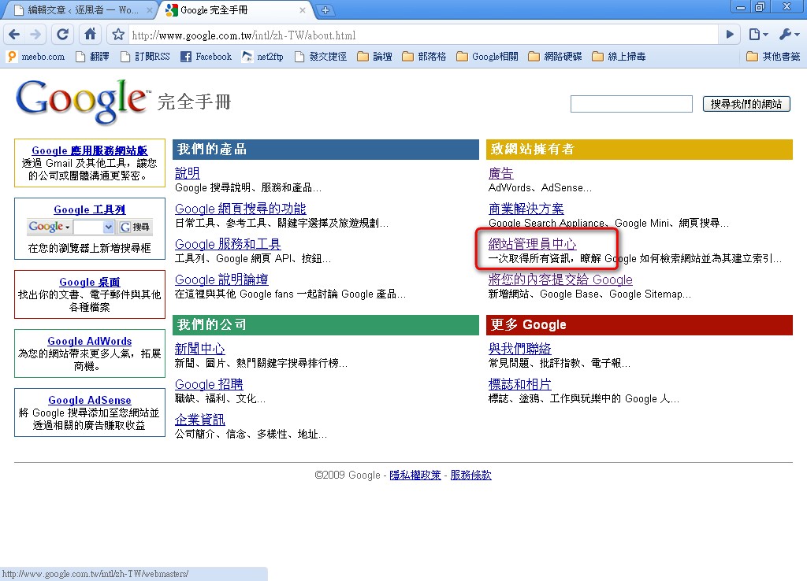Open 將您的內容提交給 Google link
This screenshot has width=807, height=581.
[560, 279]
